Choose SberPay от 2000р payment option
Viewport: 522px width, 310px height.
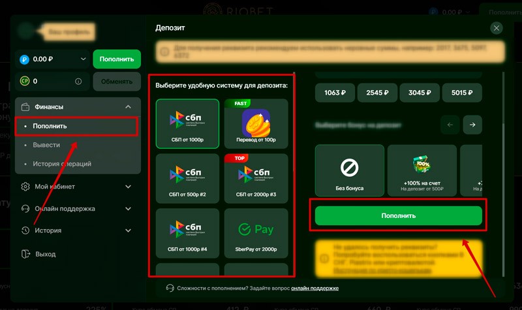[256, 233]
